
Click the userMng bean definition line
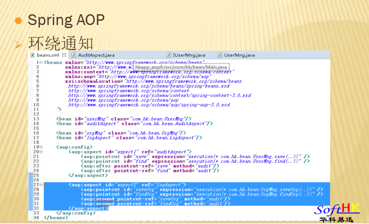coord(124,119)
